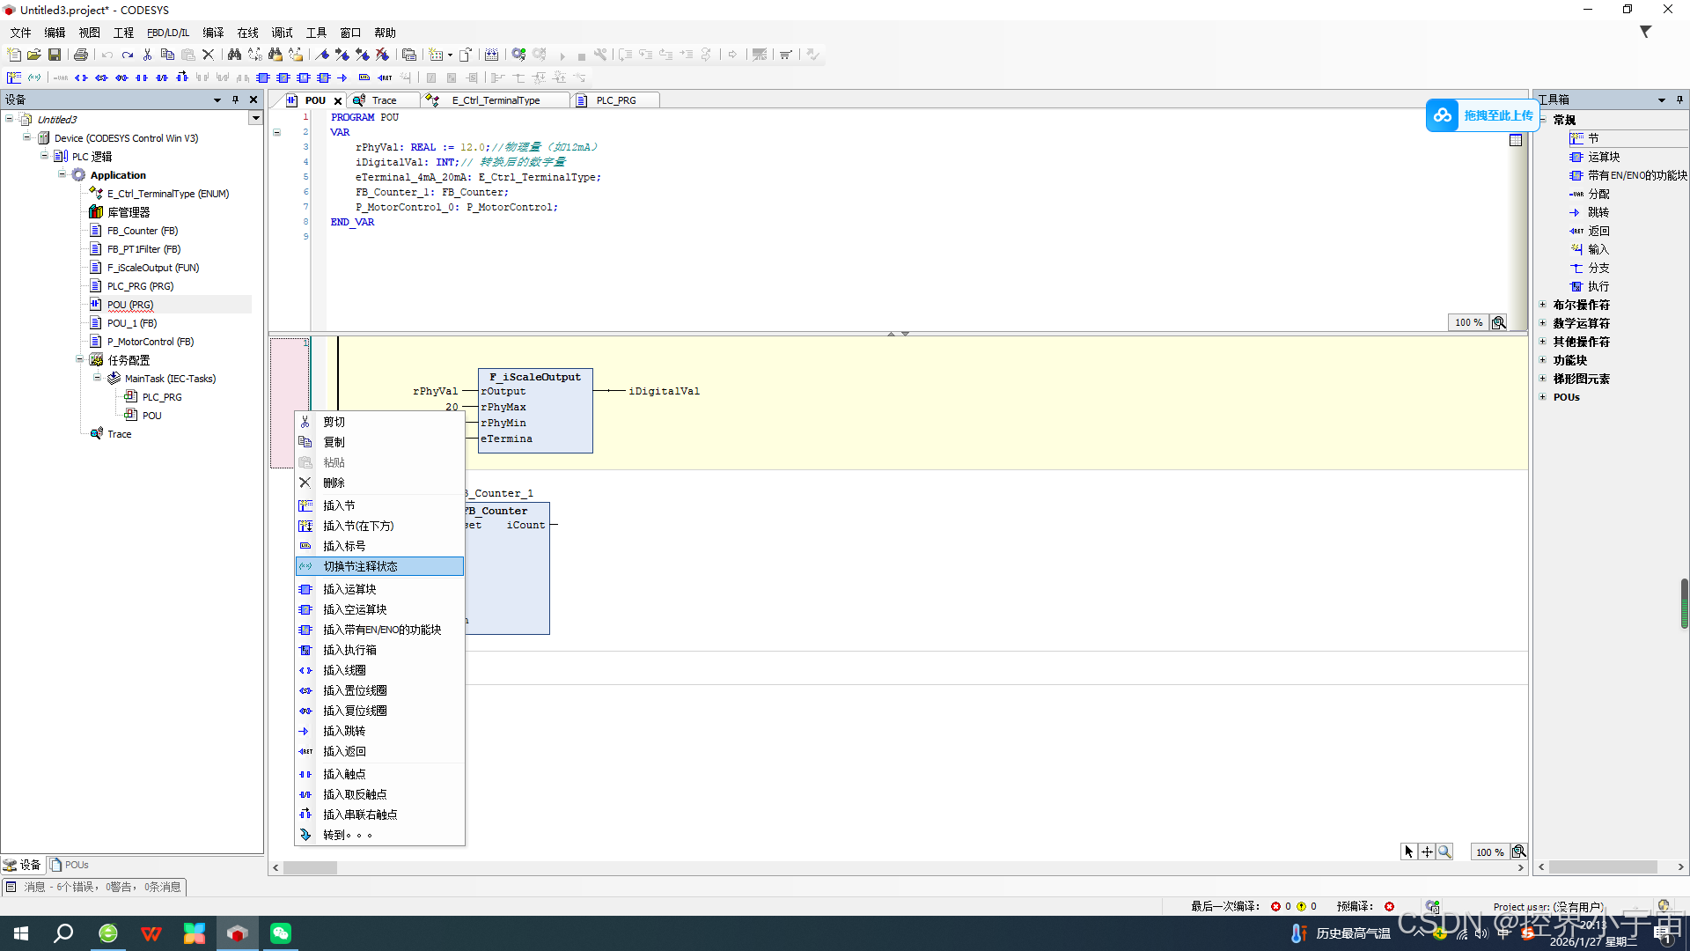Select the pointer tool in editor corner
Image resolution: width=1690 pixels, height=951 pixels.
(x=1408, y=851)
